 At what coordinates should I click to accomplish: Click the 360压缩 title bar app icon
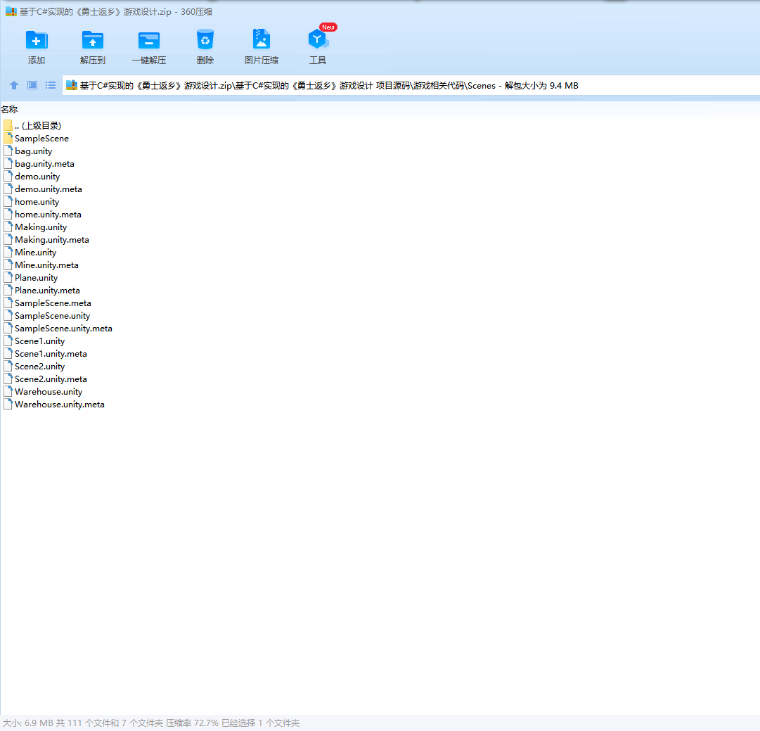point(11,12)
